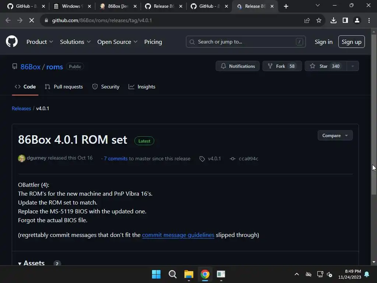Viewport: 377px width, 283px height.
Task: Toggle Chrome side panel icon
Action: 345,21
